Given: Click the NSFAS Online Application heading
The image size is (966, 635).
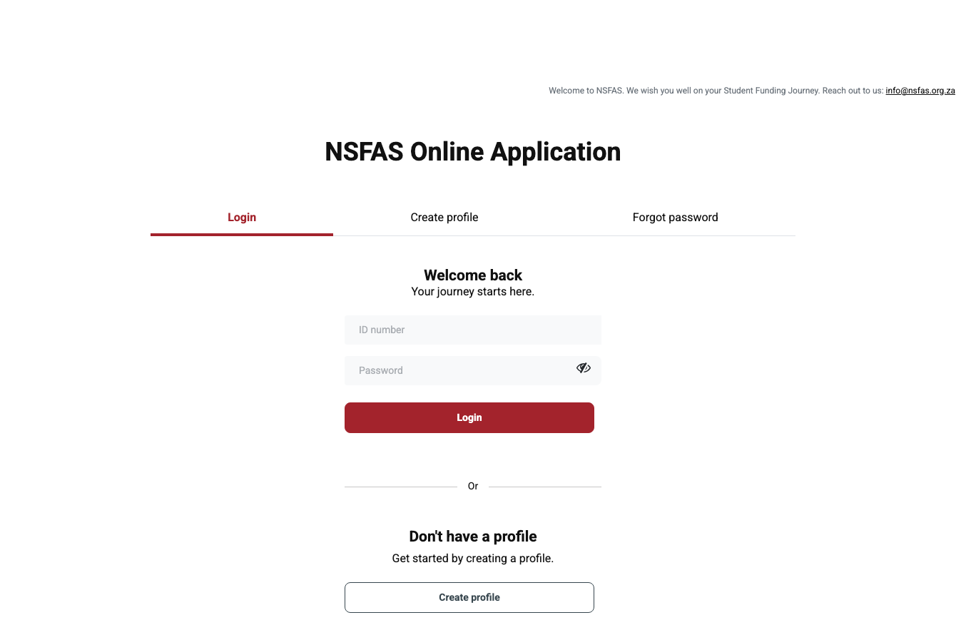Looking at the screenshot, I should pyautogui.click(x=472, y=152).
